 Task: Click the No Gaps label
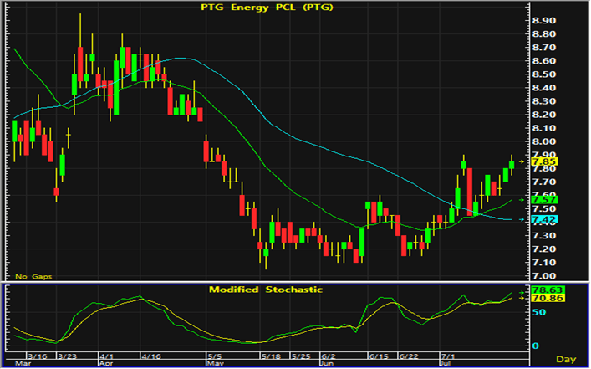(x=33, y=277)
